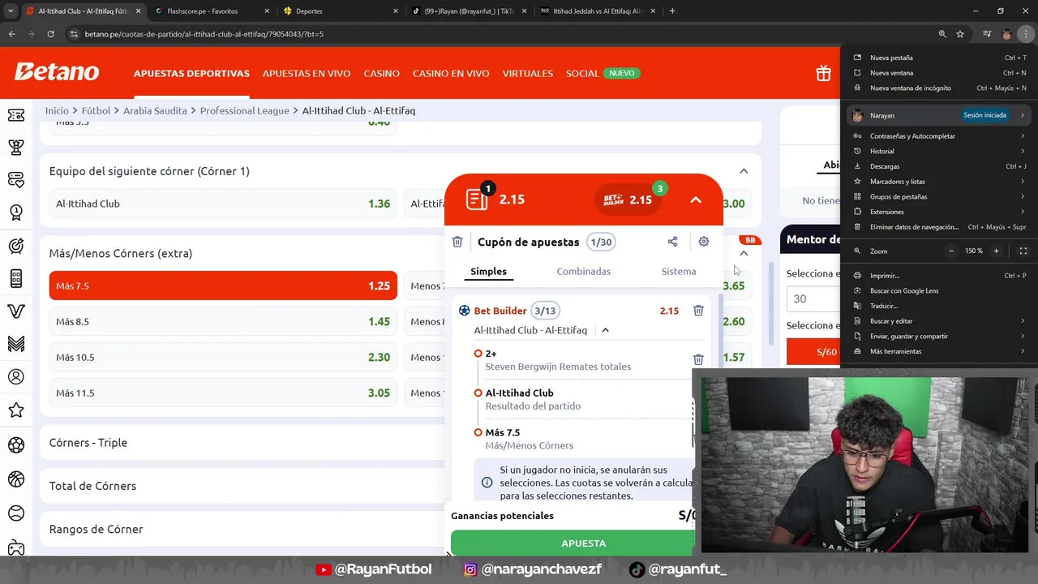Delete the Steven Bergwijn selection trash icon

(698, 359)
